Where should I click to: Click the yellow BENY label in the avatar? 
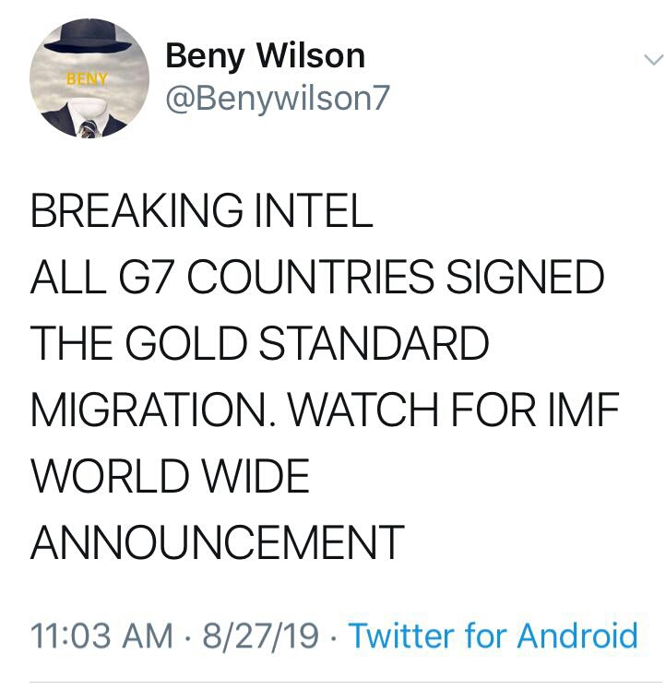pos(85,79)
